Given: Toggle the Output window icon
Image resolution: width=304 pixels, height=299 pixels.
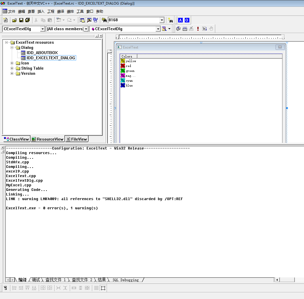Looking at the screenshot, I should click(x=89, y=20).
